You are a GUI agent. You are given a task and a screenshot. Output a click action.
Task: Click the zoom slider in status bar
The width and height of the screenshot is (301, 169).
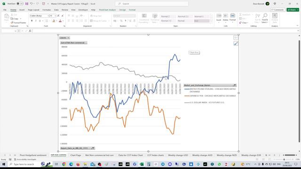tap(284, 160)
